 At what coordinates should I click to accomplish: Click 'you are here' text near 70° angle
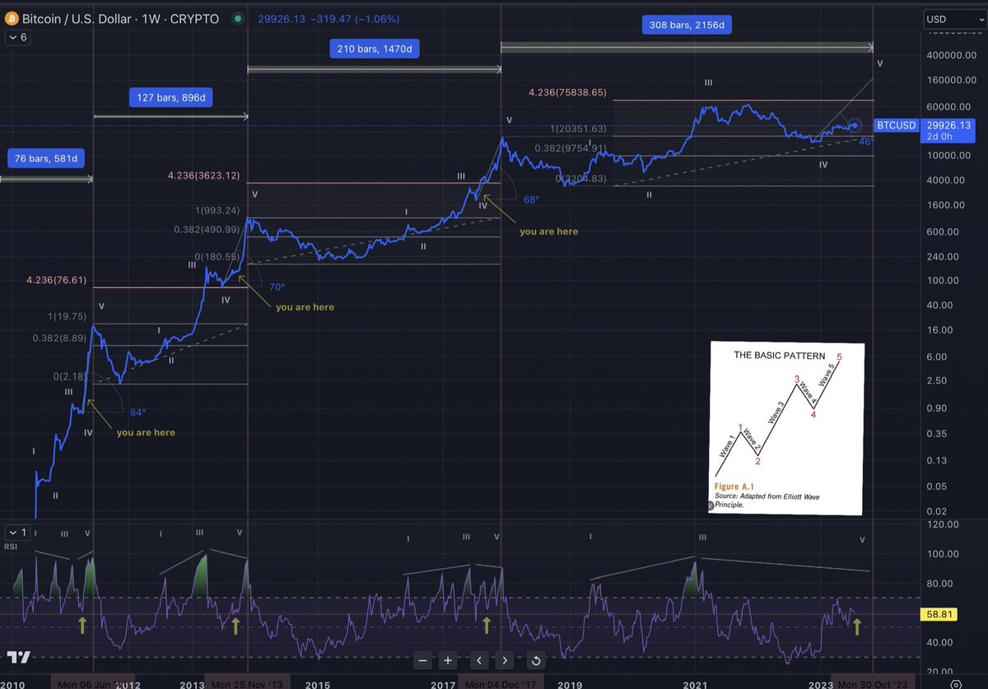tap(305, 307)
